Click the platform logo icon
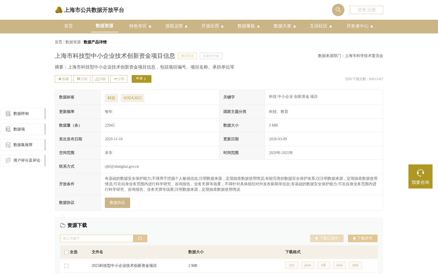 pos(59,10)
